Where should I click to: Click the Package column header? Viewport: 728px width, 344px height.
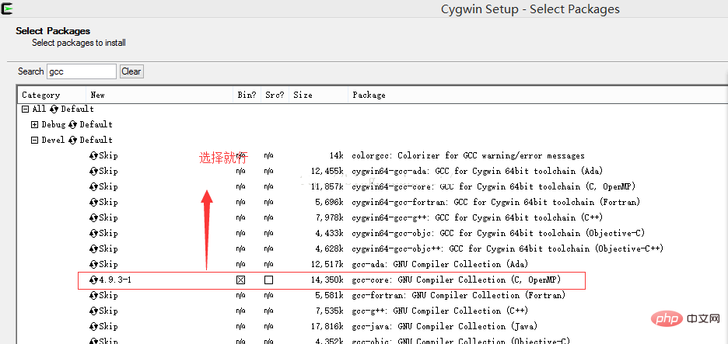point(537,95)
